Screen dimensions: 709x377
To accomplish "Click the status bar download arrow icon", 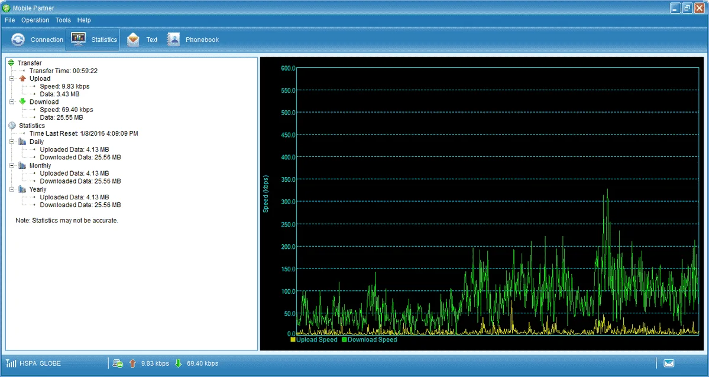I will (x=178, y=363).
